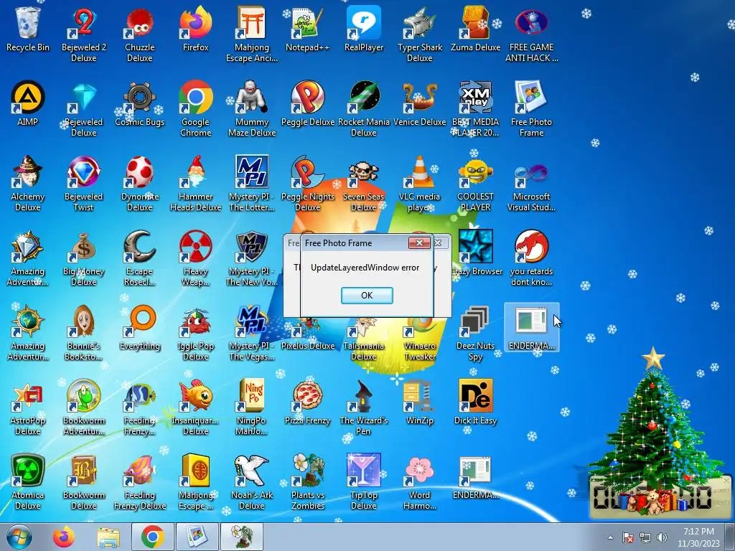Screen dimensions: 735x551
Task: Select the Mahjong Escape Ancient icon in top row
Action: 252,34
